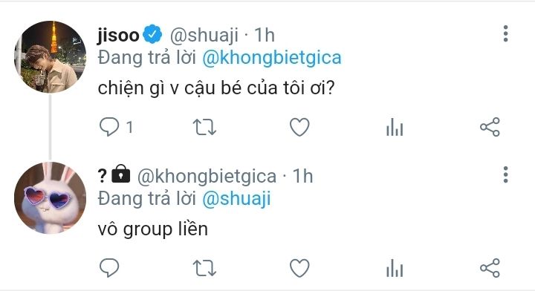Open jisoo's profile picture
The height and width of the screenshot is (291, 535).
click(51, 57)
